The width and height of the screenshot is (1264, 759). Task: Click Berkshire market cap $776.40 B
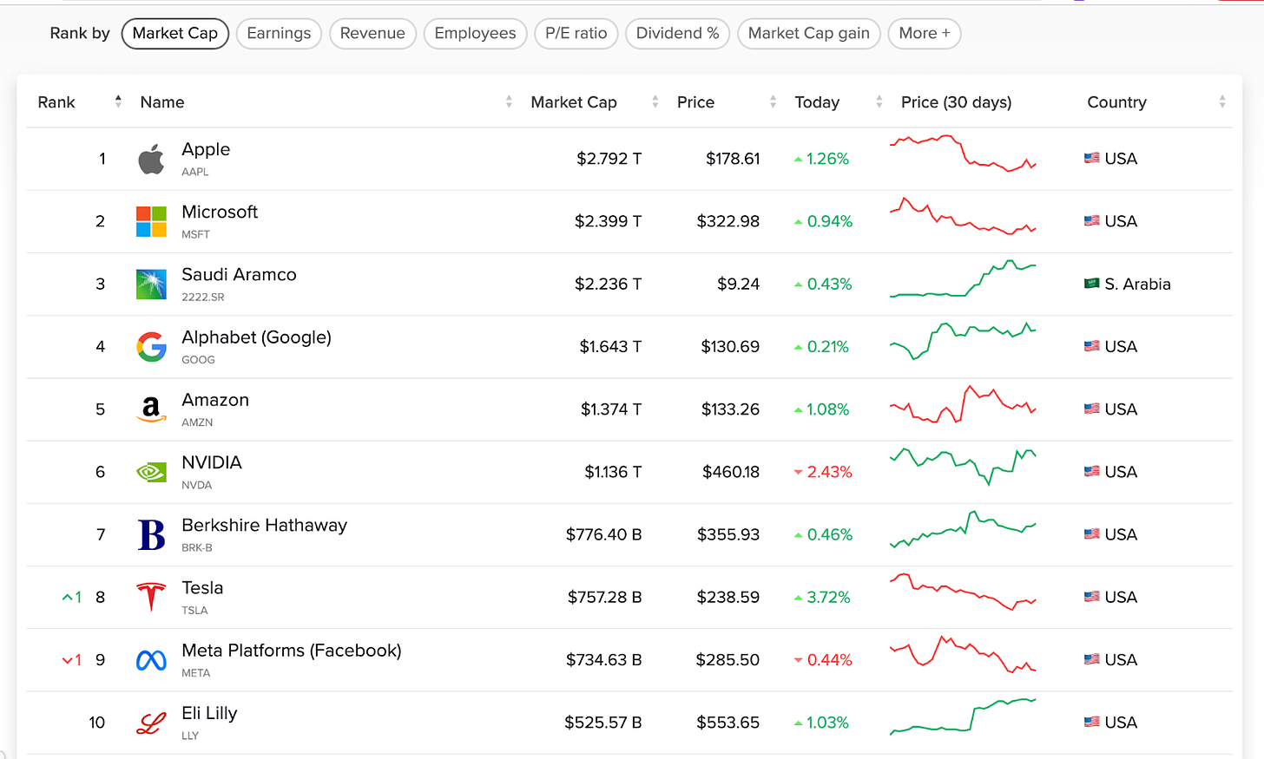pyautogui.click(x=603, y=535)
